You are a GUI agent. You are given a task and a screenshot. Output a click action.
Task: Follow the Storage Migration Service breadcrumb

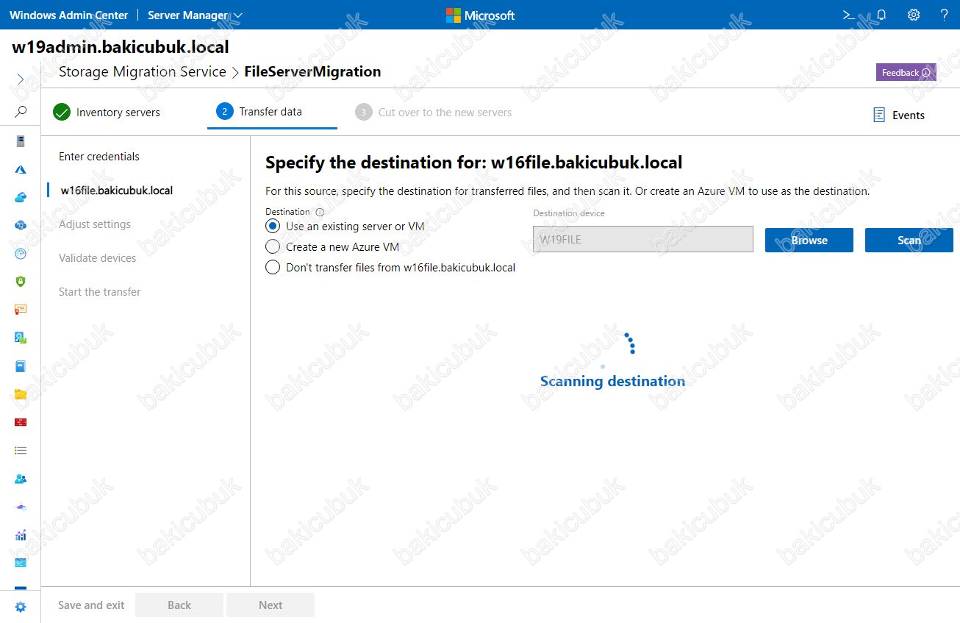point(143,72)
